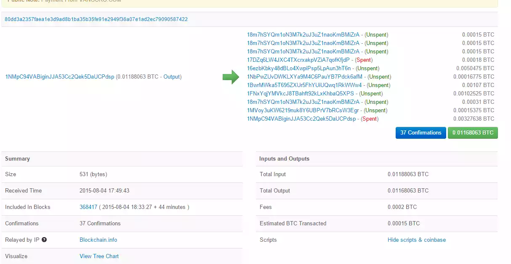The width and height of the screenshot is (511, 264).
Task: Select the 0.00015375 BTC output amount
Action: coord(474,111)
